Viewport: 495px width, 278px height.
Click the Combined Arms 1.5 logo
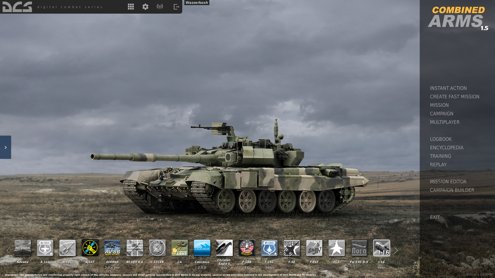(x=458, y=19)
